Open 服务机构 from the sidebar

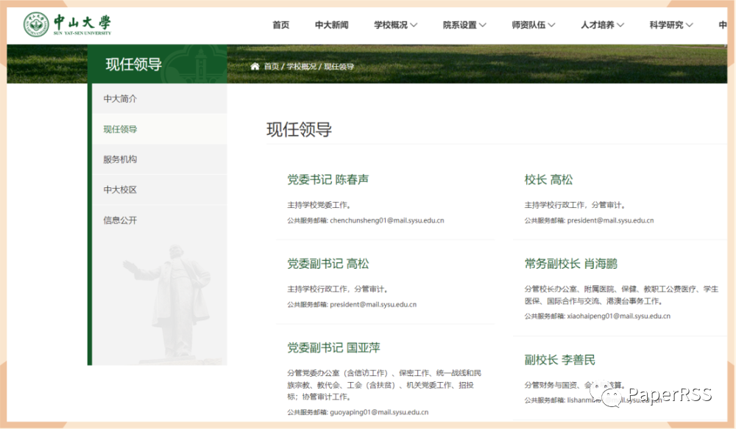(120, 159)
